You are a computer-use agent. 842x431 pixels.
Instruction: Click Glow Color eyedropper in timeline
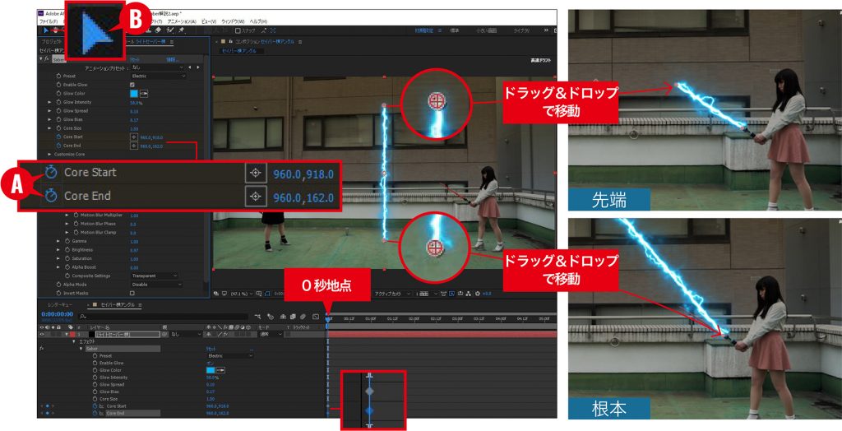(220, 370)
